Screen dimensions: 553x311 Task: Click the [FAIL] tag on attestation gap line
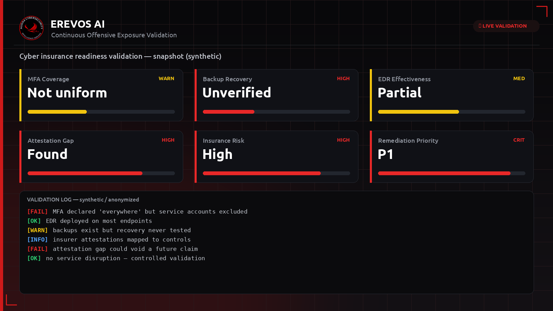point(38,249)
